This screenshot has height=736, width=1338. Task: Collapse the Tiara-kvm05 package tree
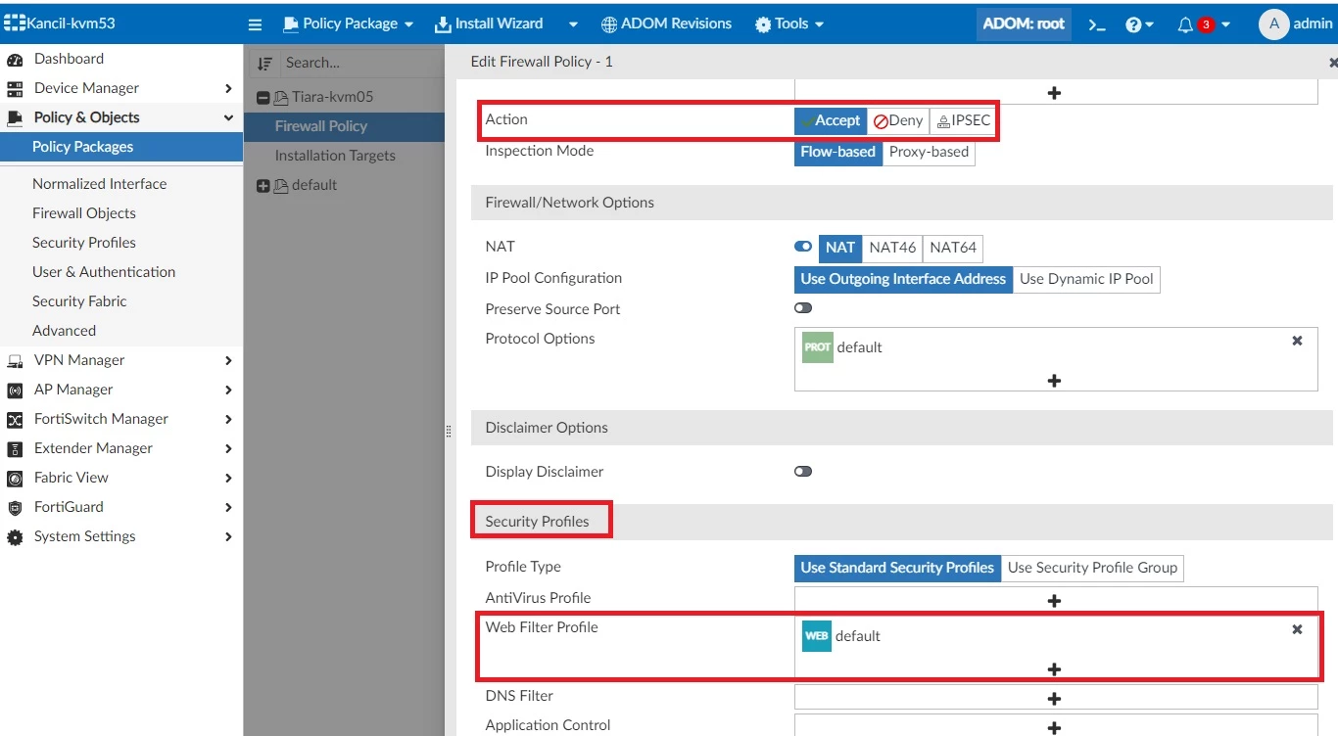pyautogui.click(x=263, y=97)
